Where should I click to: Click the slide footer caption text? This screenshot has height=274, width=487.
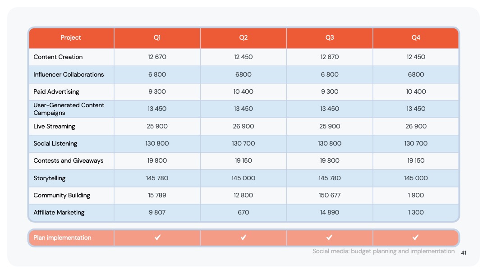coord(384,251)
